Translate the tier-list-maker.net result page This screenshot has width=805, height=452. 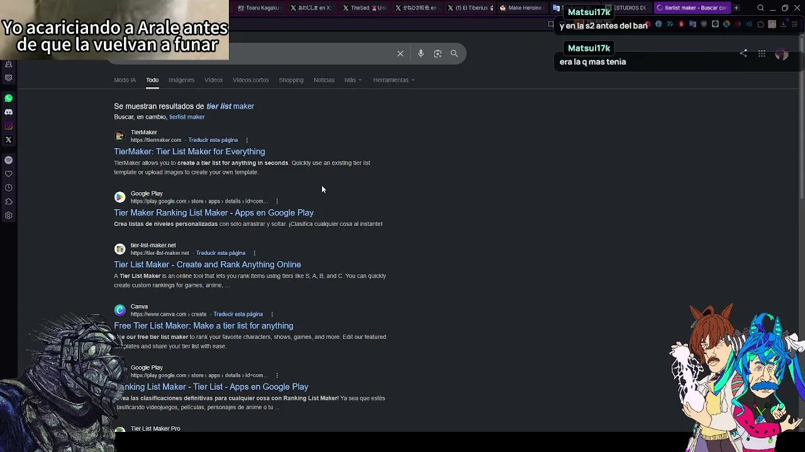221,253
